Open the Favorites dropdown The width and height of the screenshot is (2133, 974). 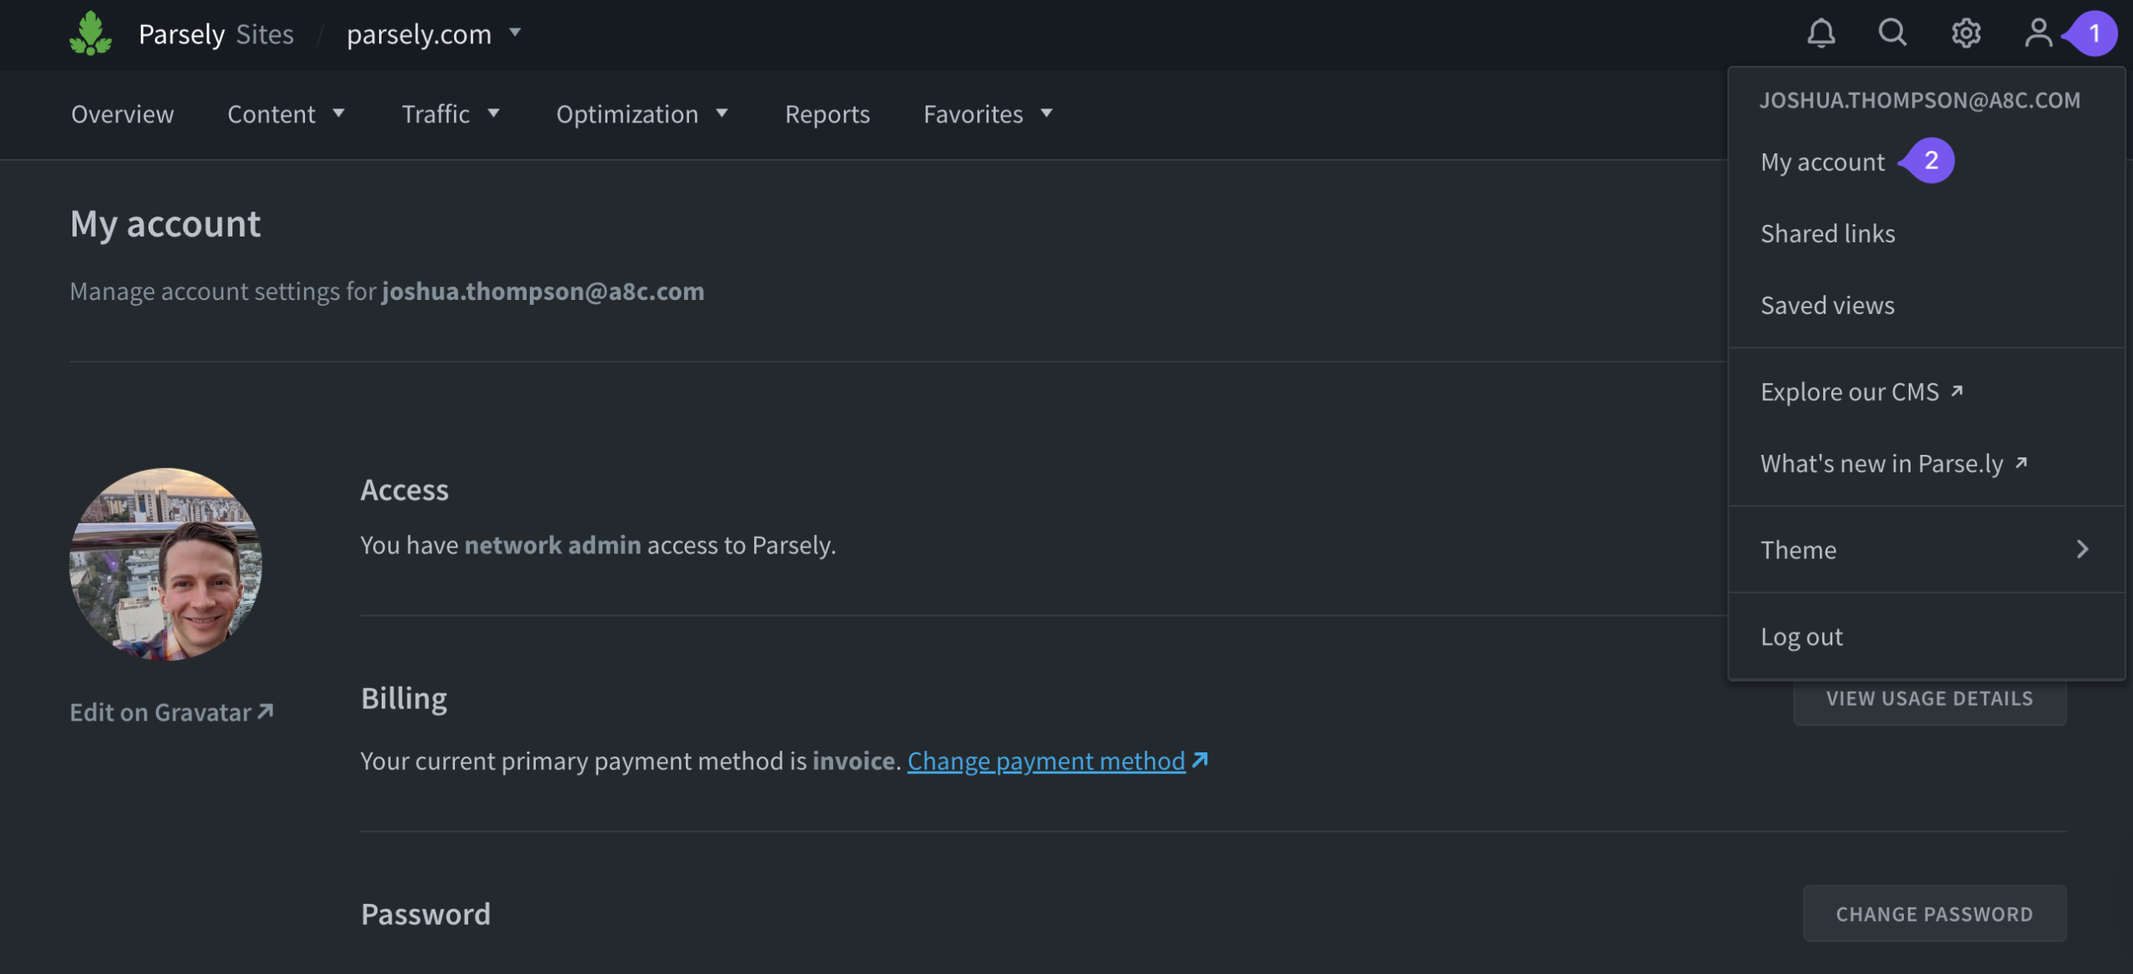(1047, 113)
